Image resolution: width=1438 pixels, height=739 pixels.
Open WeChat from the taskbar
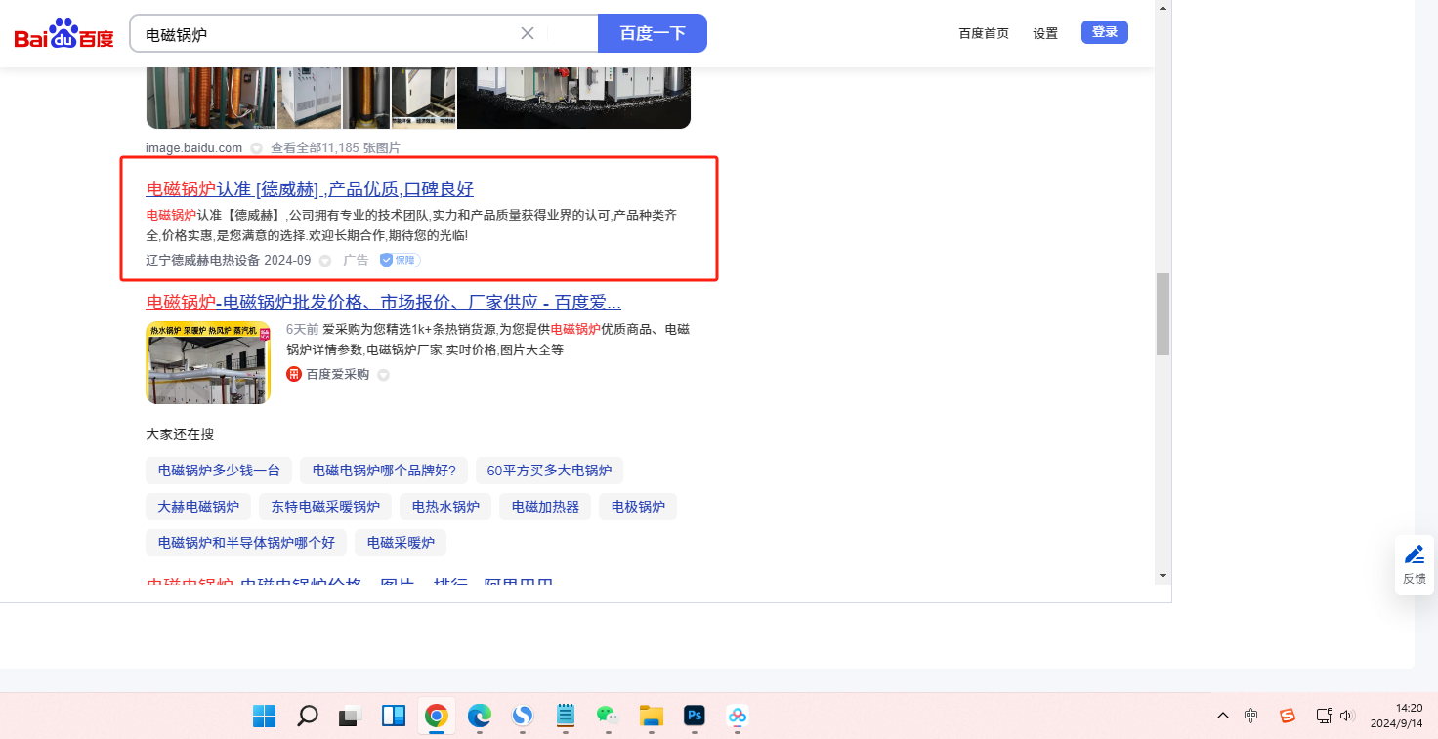coord(609,717)
